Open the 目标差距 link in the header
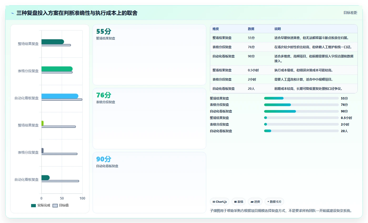 350,13
